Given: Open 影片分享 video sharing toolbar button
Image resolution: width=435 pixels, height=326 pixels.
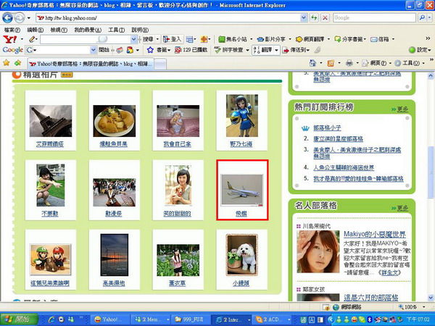Looking at the screenshot, I should [x=271, y=39].
